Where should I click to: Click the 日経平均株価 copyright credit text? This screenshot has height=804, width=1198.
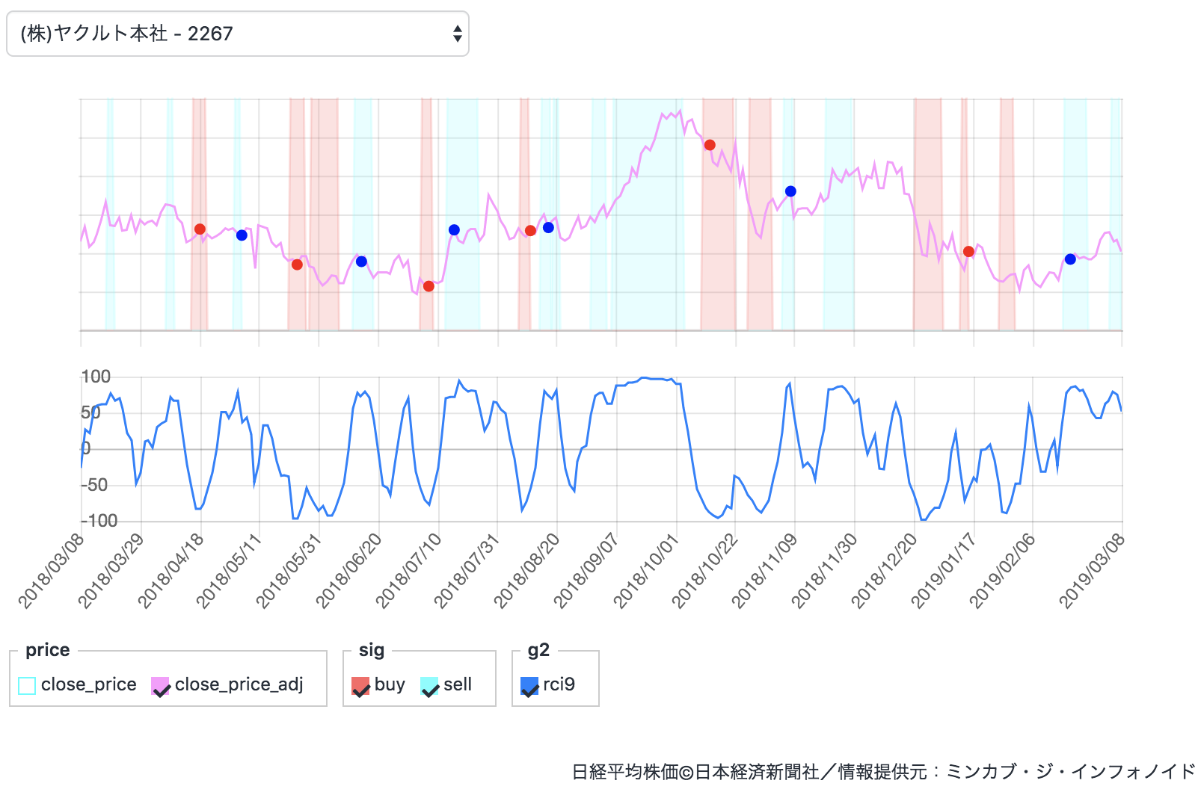coord(884,772)
